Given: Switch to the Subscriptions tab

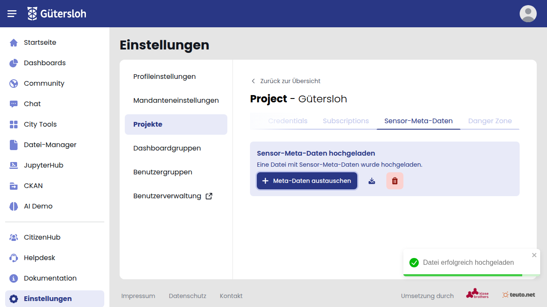Looking at the screenshot, I should 346,121.
